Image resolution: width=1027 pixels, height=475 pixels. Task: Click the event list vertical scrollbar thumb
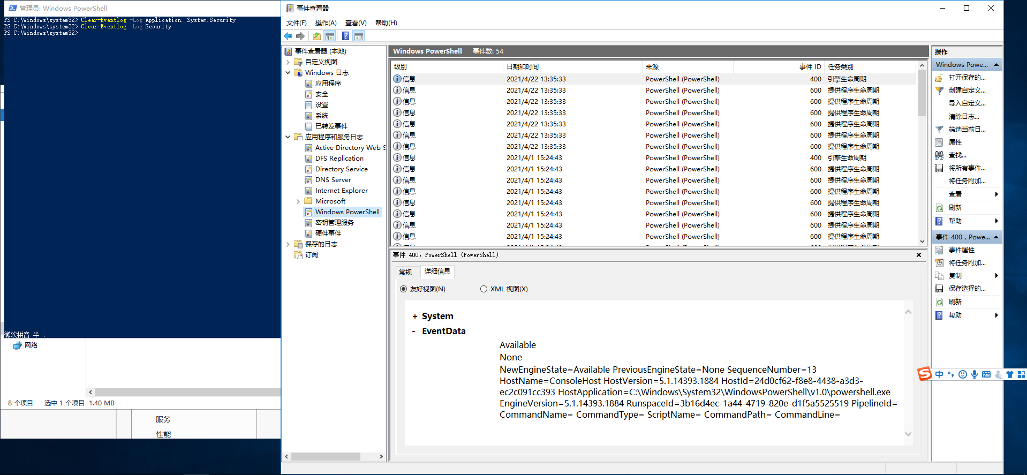pyautogui.click(x=922, y=93)
